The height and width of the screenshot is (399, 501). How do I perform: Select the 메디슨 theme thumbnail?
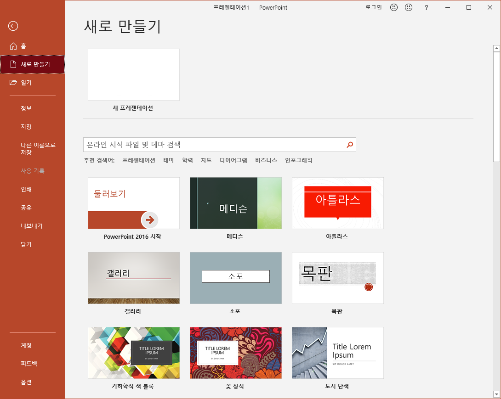click(236, 203)
